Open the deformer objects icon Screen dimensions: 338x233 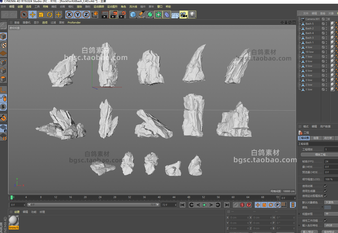(x=167, y=15)
